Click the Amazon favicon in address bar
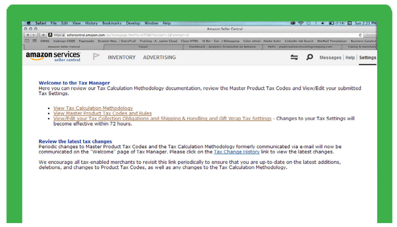This screenshot has width=397, height=227. pyautogui.click(x=50, y=35)
